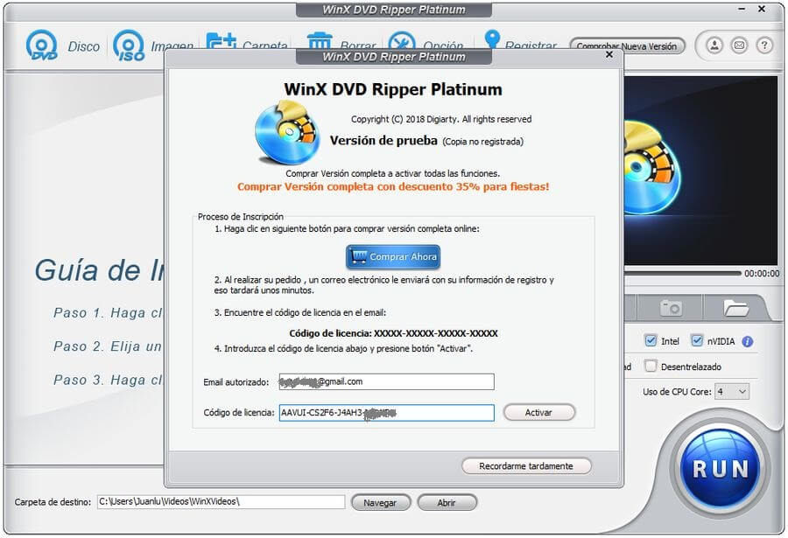Screen dimensions: 788x538
Task: Open the help question mark icon
Action: click(764, 45)
